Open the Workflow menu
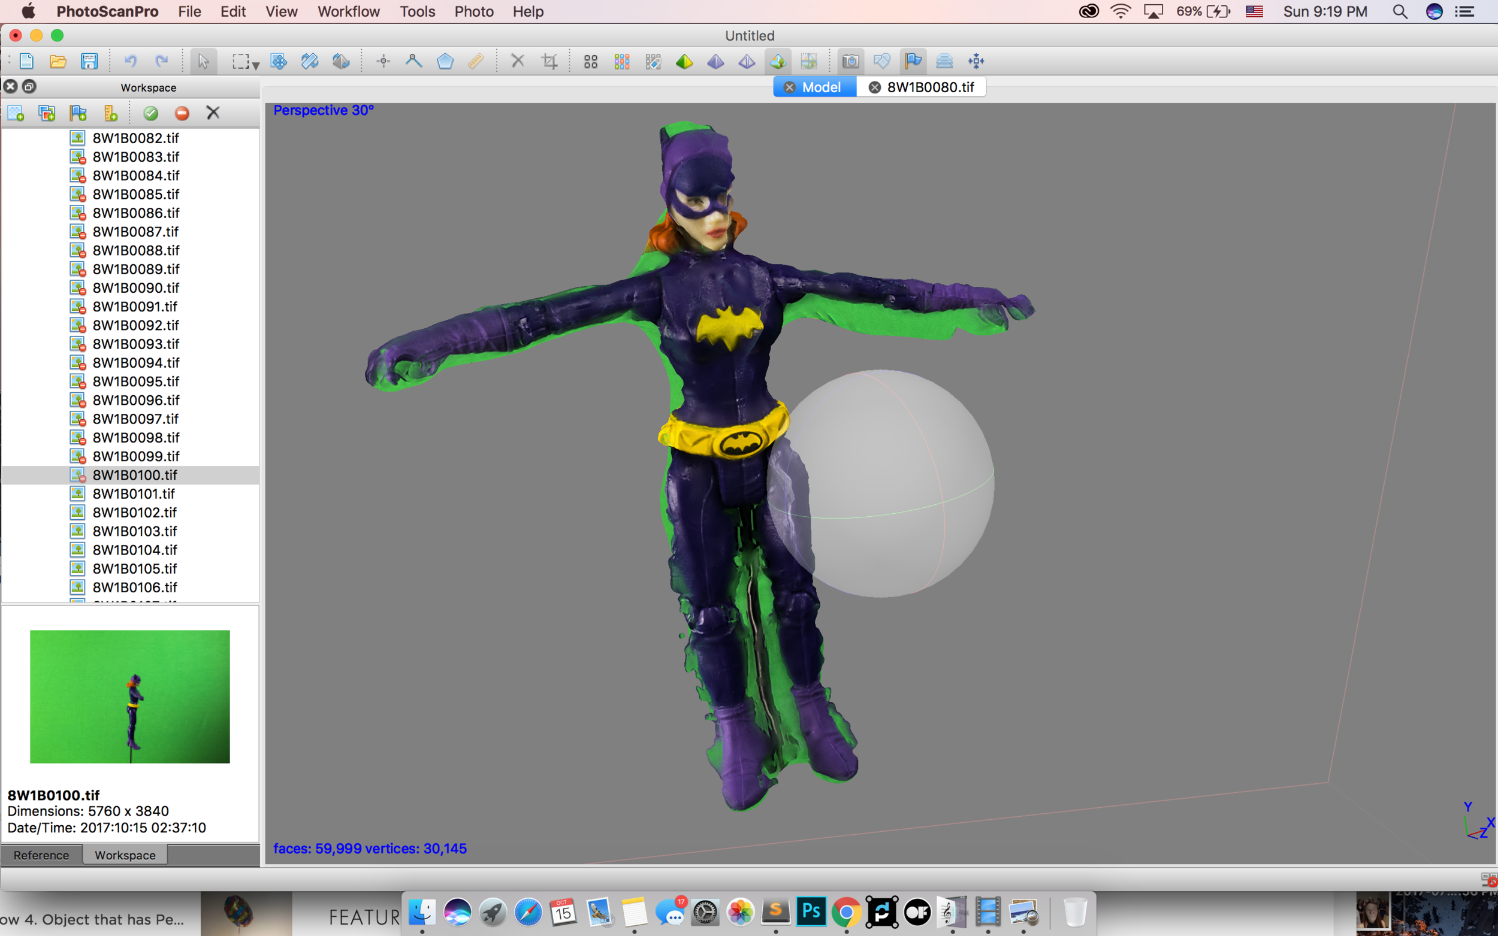Screen dimensions: 1498x936 pos(349,11)
